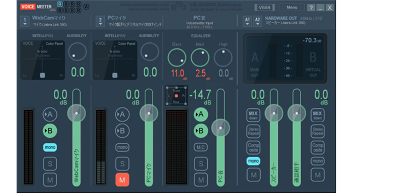Solo the PCマイク strip
This screenshot has height=193, width=394.
122,164
